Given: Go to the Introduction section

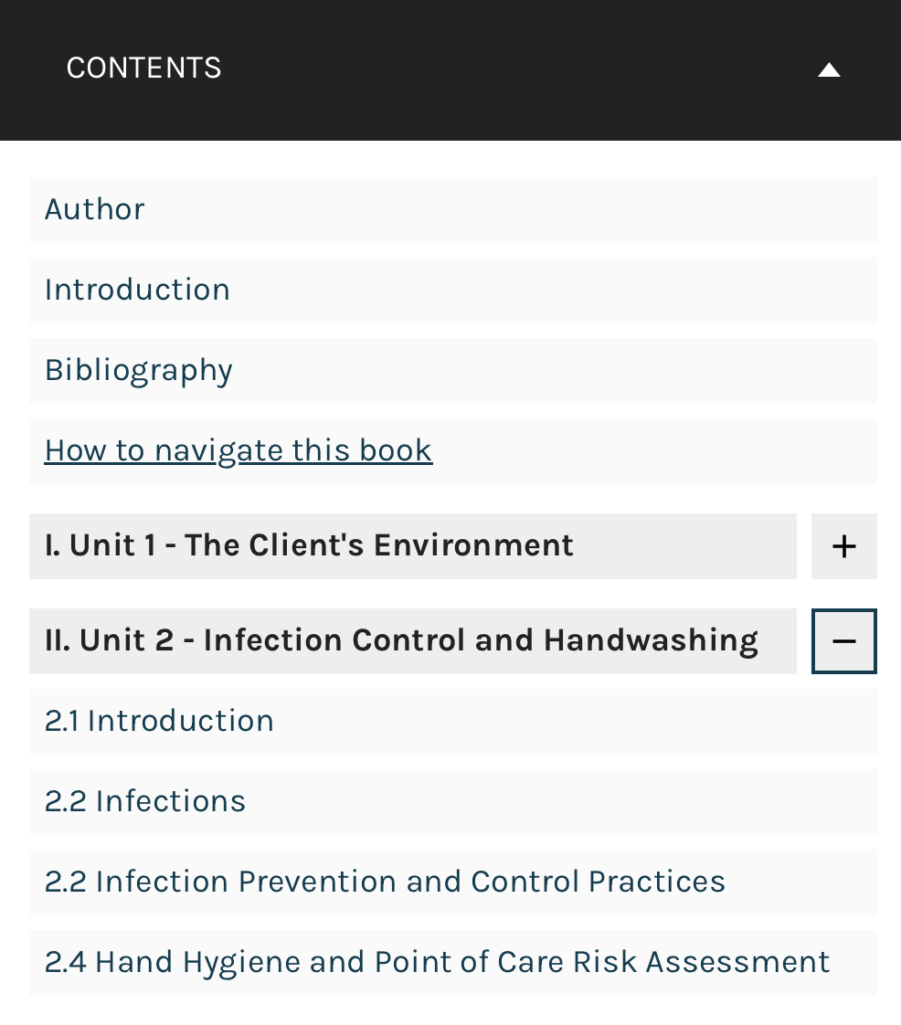Looking at the screenshot, I should [x=137, y=290].
